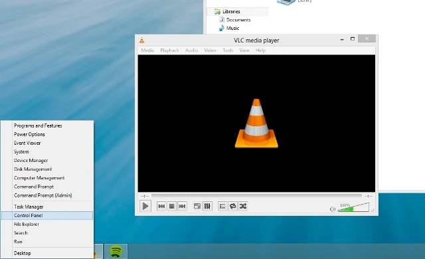Adjust the VLC volume slider
Viewport: 425px width, 259px height.
pos(353,207)
